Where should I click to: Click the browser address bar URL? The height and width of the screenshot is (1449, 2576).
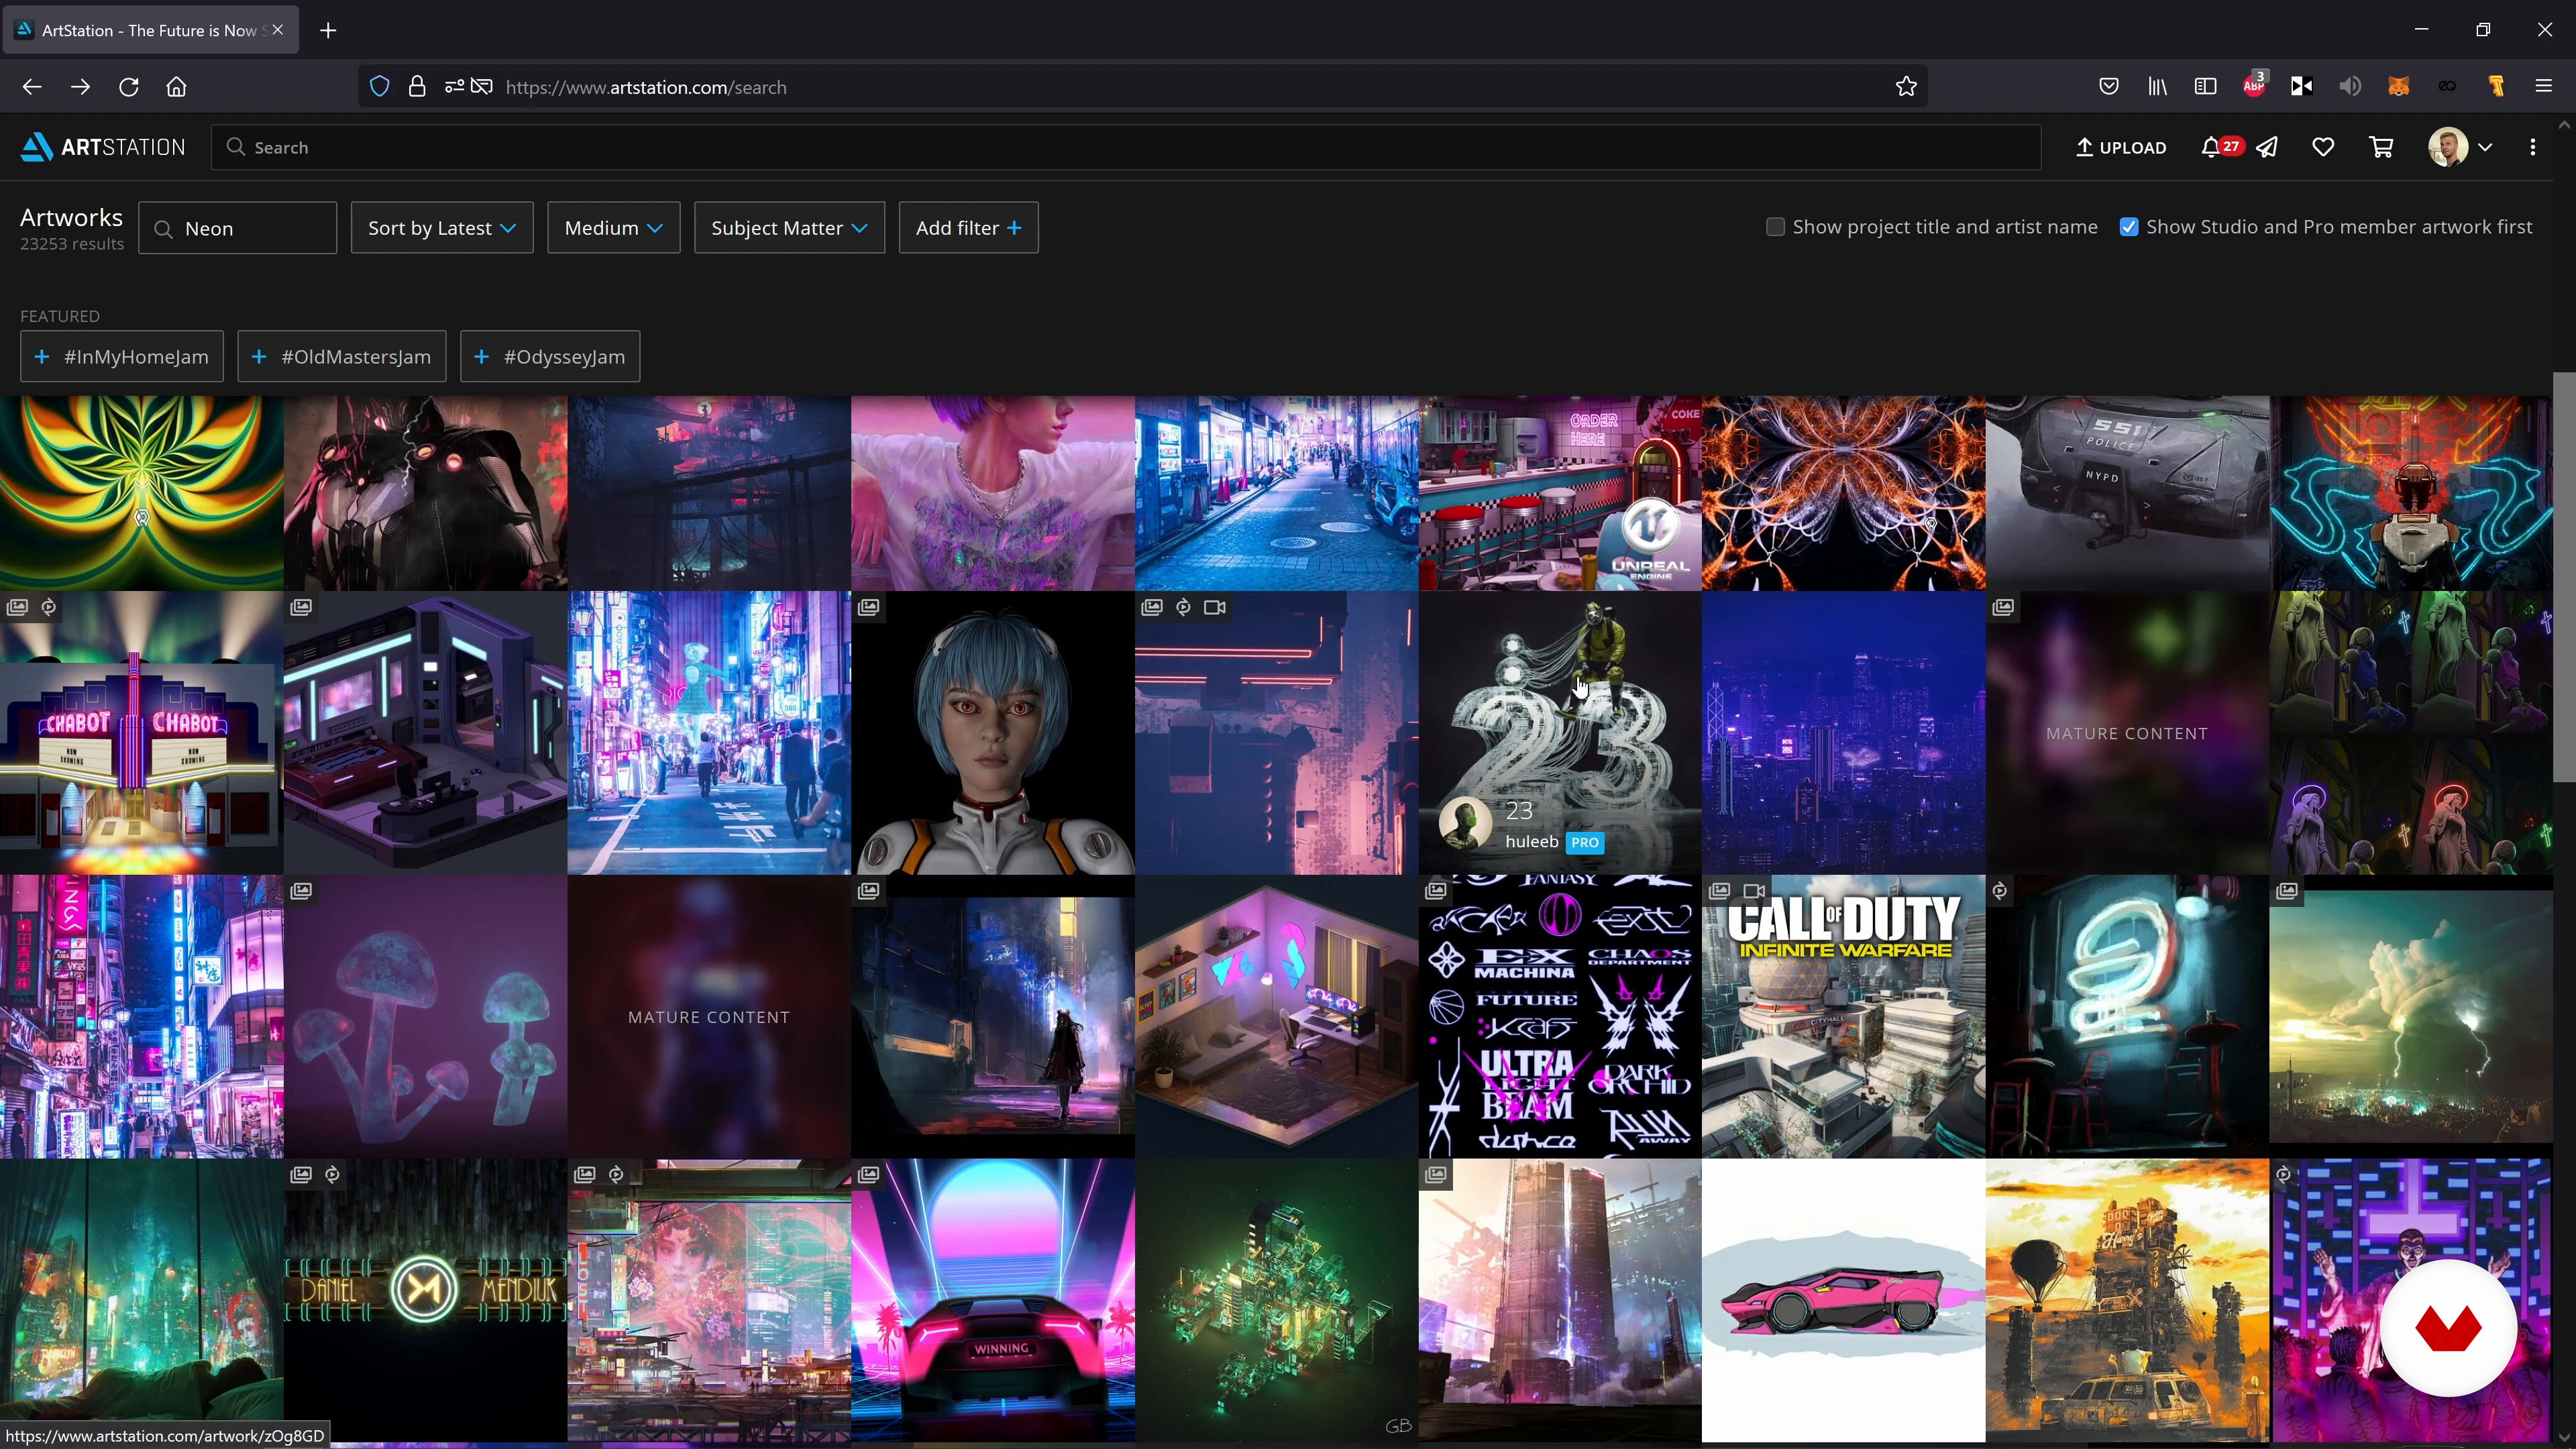646,87
